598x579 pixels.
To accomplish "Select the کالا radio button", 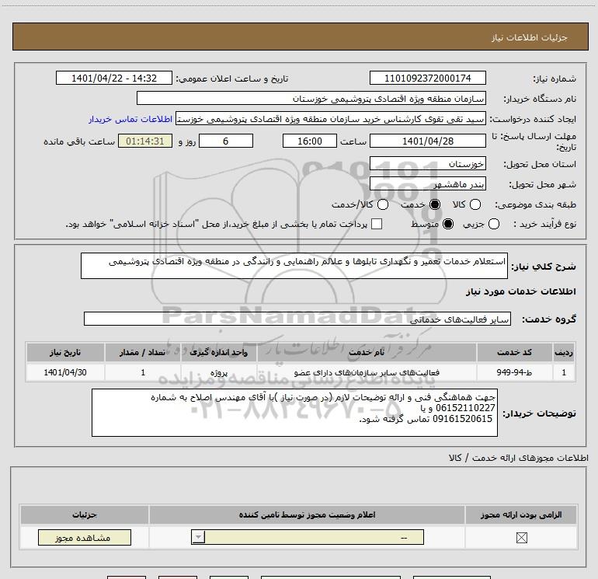I will (475, 204).
